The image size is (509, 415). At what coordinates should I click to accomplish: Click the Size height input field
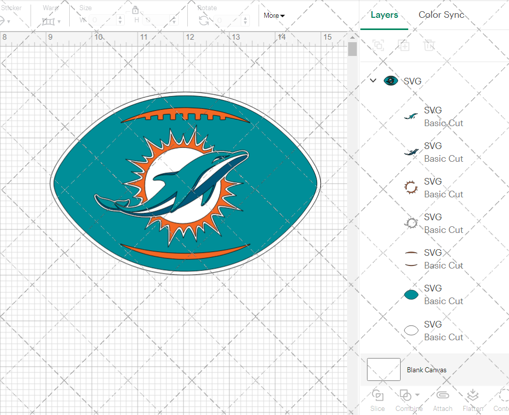click(x=156, y=20)
